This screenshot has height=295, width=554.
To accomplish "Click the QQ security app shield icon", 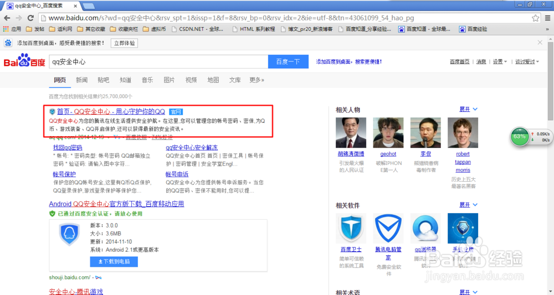I will pos(69,234).
